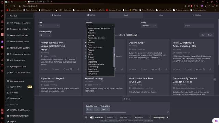Select Research in Activity list
Image resolution: width=219 pixels, height=123 pixels.
click(x=91, y=57)
